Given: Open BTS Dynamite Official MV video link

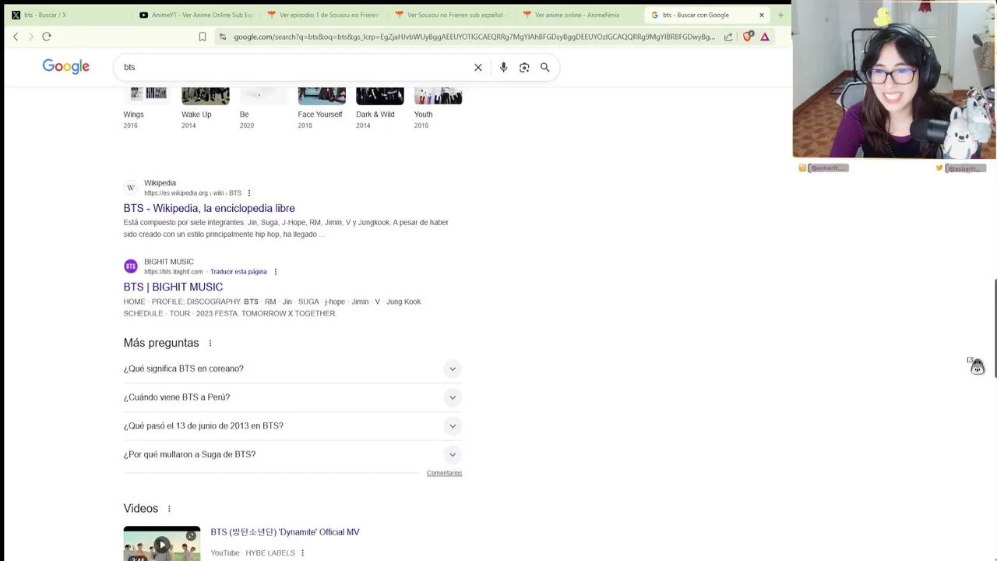Looking at the screenshot, I should [x=285, y=532].
